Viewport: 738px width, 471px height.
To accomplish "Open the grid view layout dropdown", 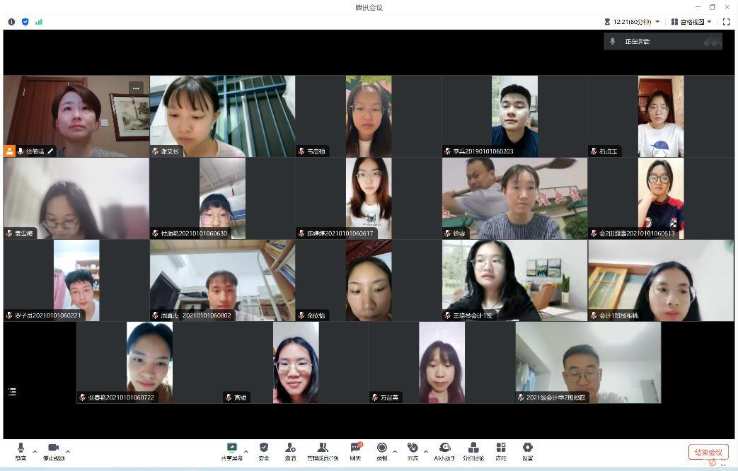I will (x=691, y=22).
